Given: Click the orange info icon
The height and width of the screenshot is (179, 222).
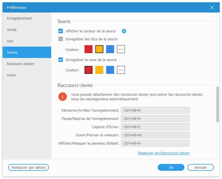Looking at the screenshot, I should (x=63, y=97).
